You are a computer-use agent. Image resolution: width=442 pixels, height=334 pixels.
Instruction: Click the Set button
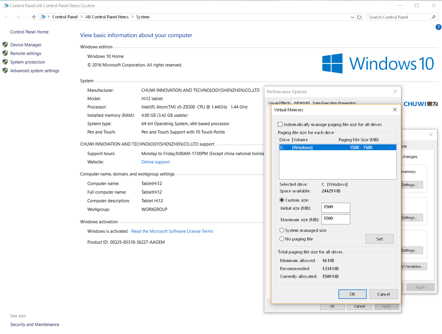point(379,239)
